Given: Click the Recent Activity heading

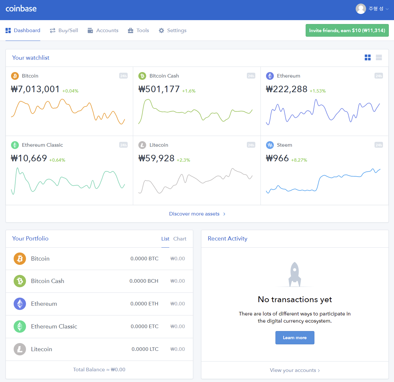Looking at the screenshot, I should tap(228, 239).
